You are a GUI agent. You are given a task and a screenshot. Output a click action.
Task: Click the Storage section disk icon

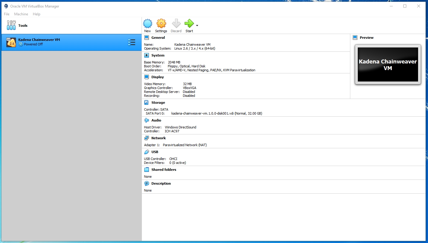146,103
